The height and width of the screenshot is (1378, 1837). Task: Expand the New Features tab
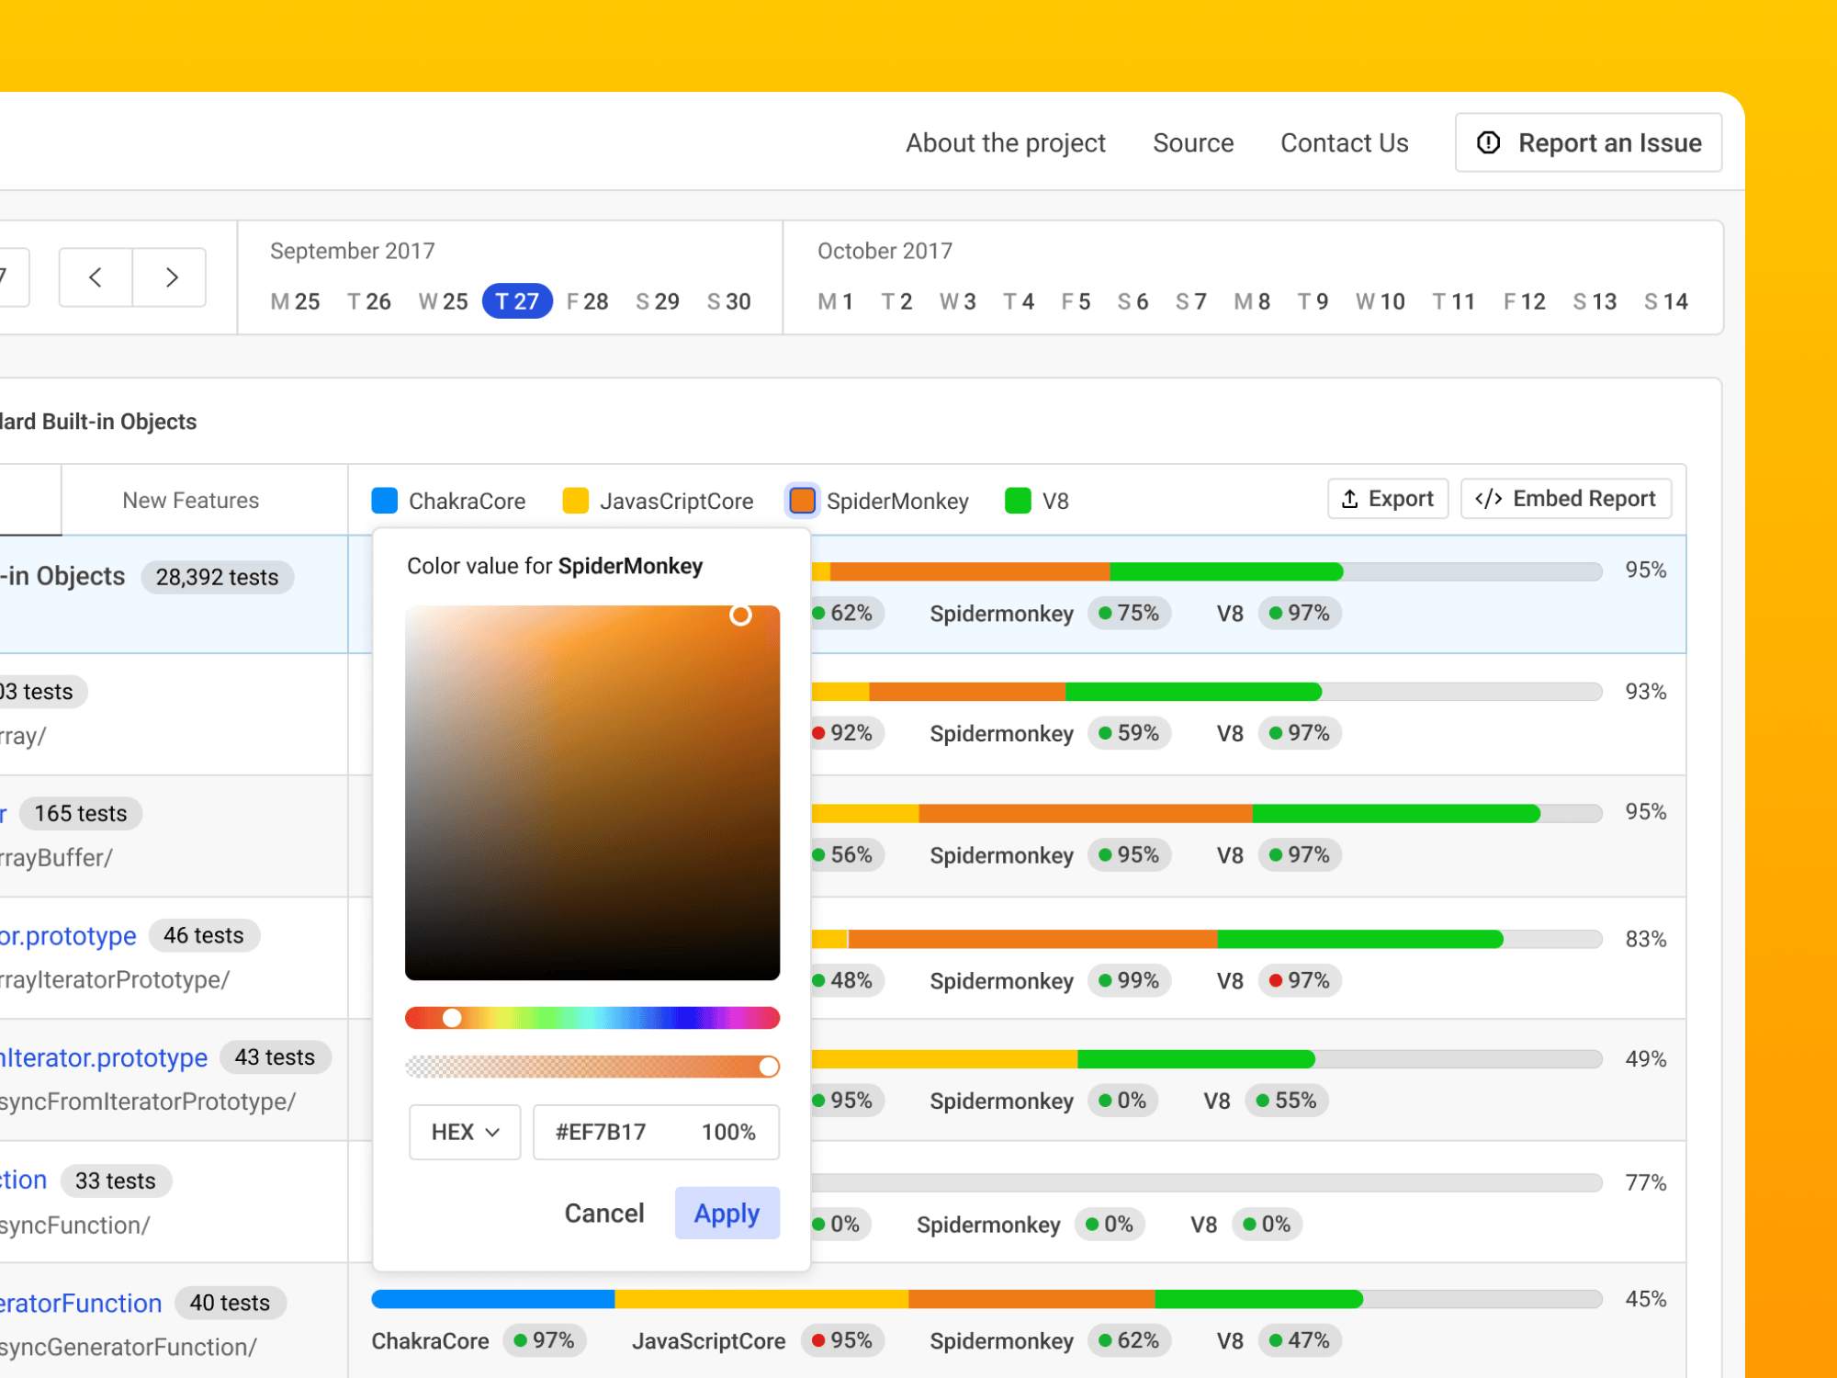(189, 501)
